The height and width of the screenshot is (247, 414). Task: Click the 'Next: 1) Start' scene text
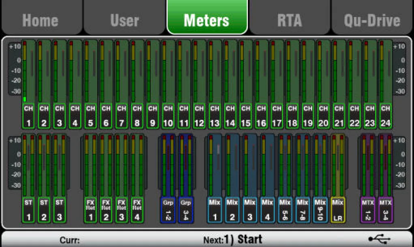point(233,239)
